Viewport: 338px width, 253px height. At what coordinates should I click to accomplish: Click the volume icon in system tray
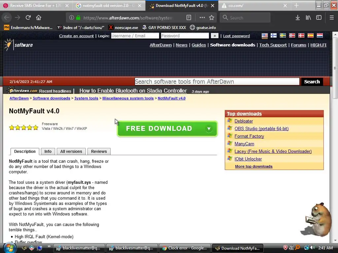click(313, 248)
